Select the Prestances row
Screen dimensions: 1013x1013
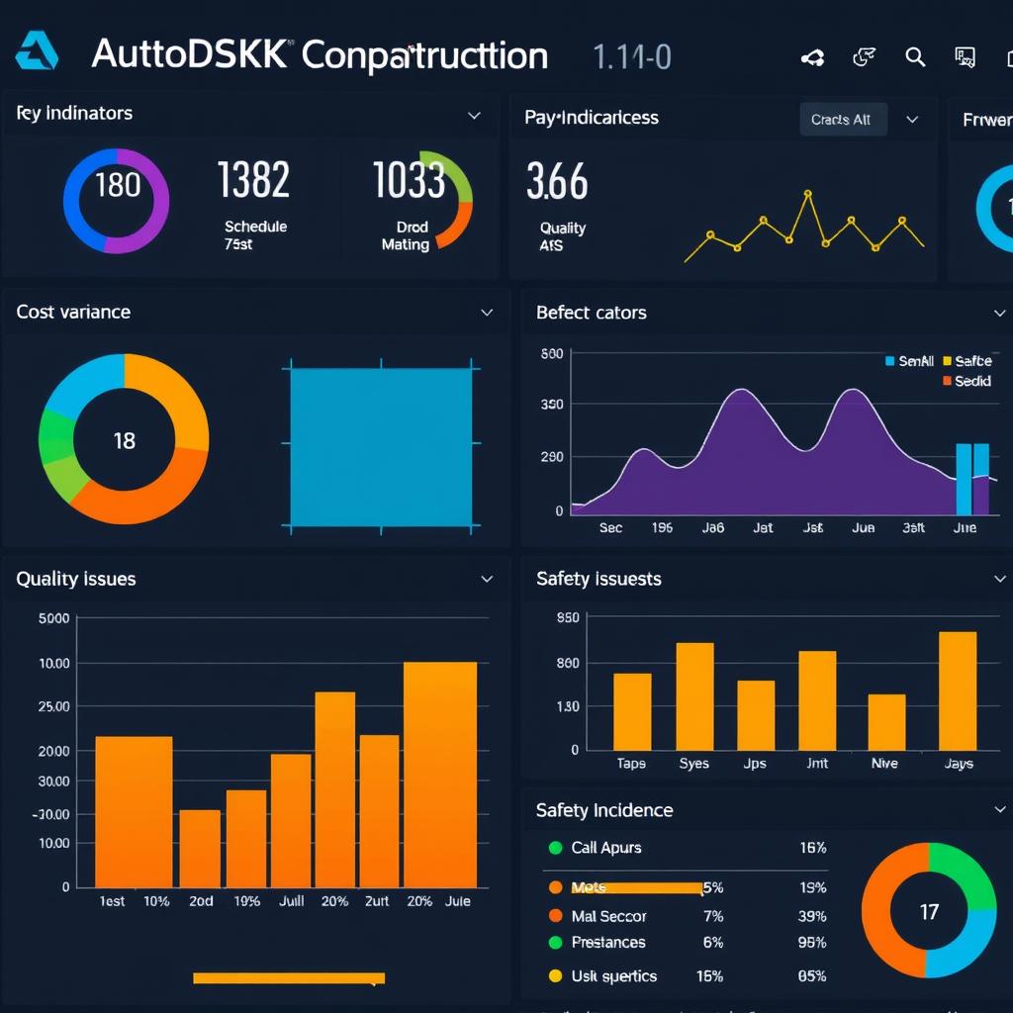click(x=688, y=942)
